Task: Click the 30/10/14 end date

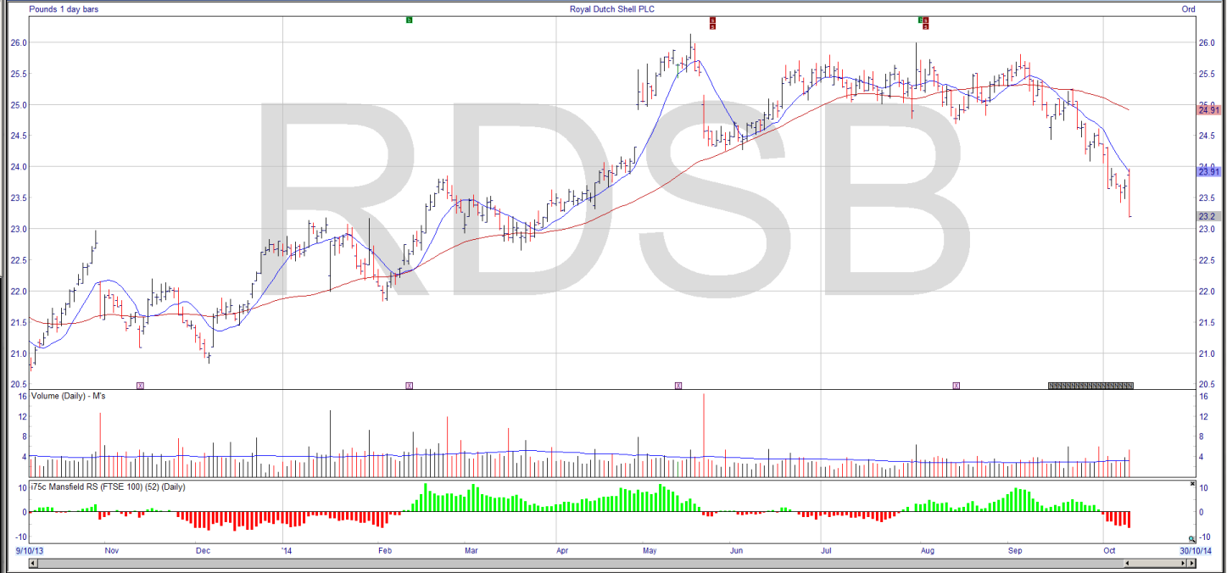Action: 1196,551
